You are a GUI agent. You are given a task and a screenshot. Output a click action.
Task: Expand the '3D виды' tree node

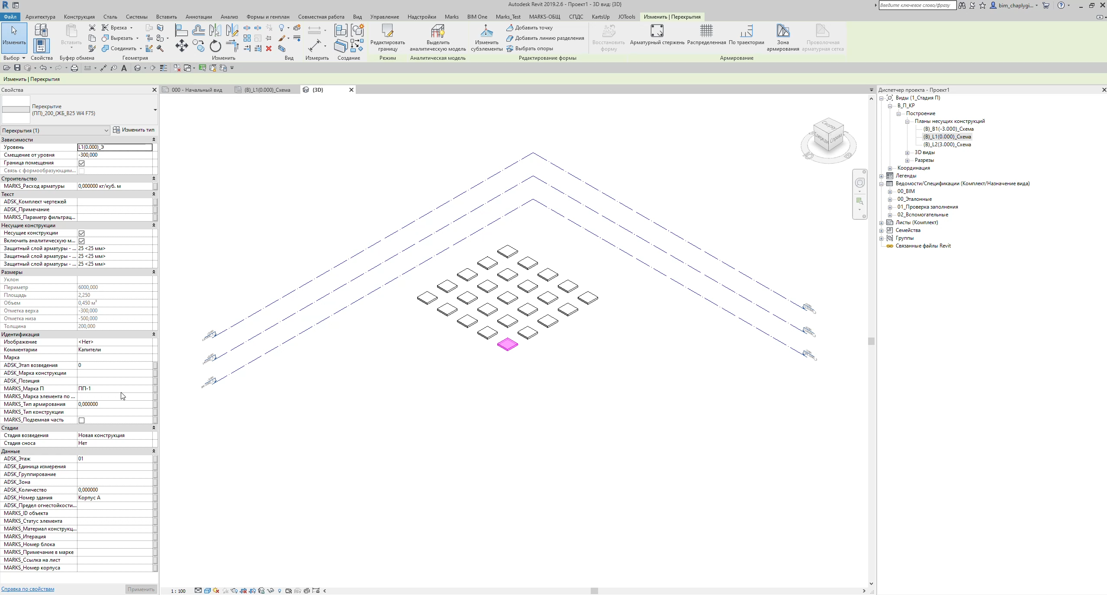click(x=907, y=153)
